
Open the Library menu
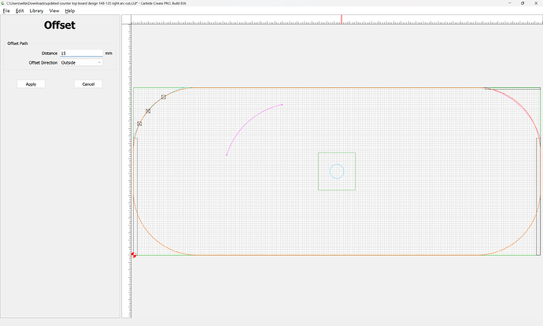coord(36,11)
